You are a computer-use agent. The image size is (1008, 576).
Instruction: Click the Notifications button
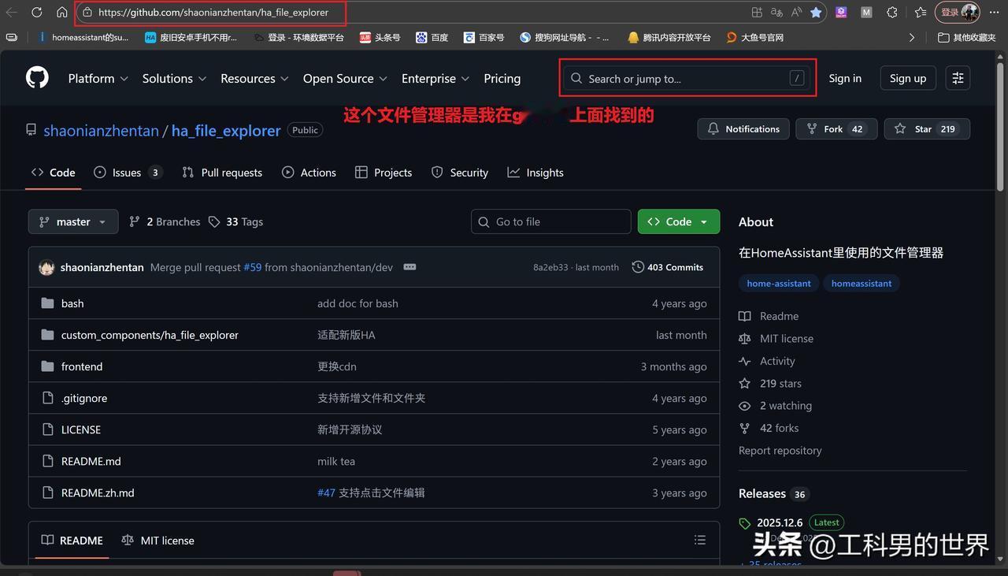tap(743, 128)
